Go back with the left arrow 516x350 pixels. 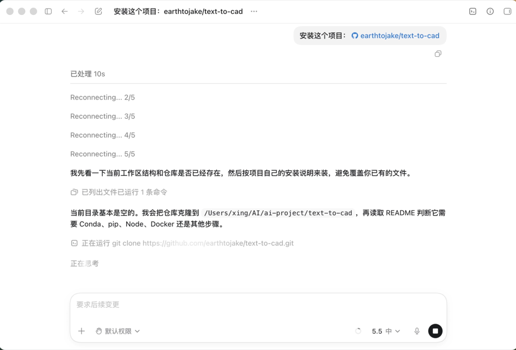point(64,11)
